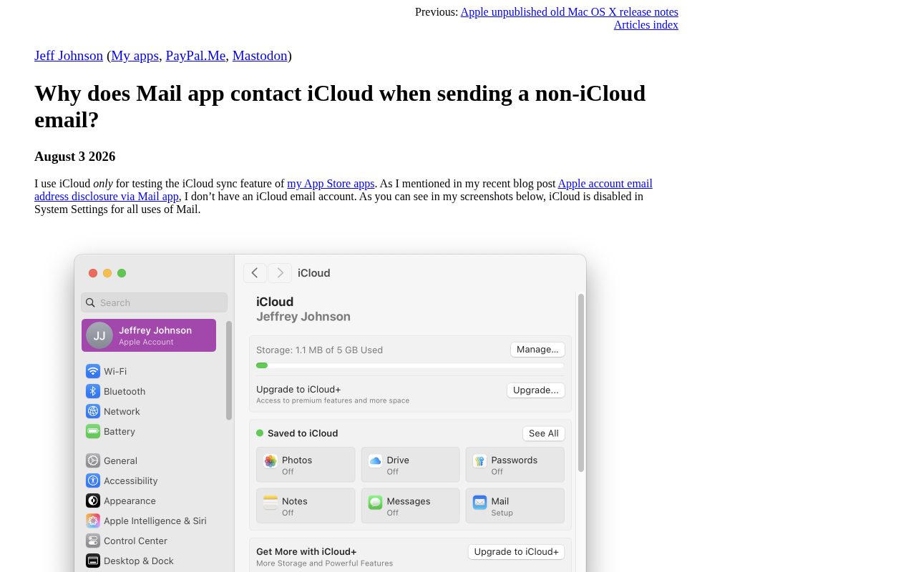Select Desktop & Dock label in sidebar
This screenshot has width=916, height=572.
tap(139, 561)
